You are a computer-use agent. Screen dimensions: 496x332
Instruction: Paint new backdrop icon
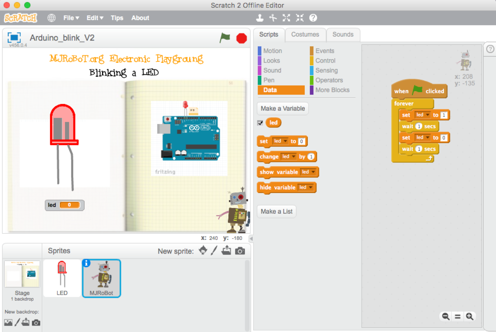(x=17, y=322)
